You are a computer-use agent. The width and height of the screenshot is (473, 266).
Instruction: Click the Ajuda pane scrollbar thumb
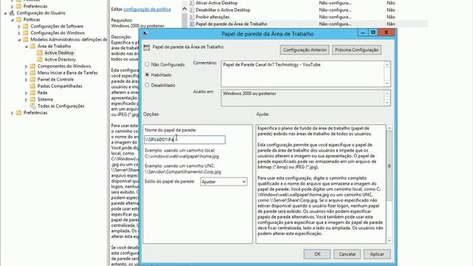389,166
